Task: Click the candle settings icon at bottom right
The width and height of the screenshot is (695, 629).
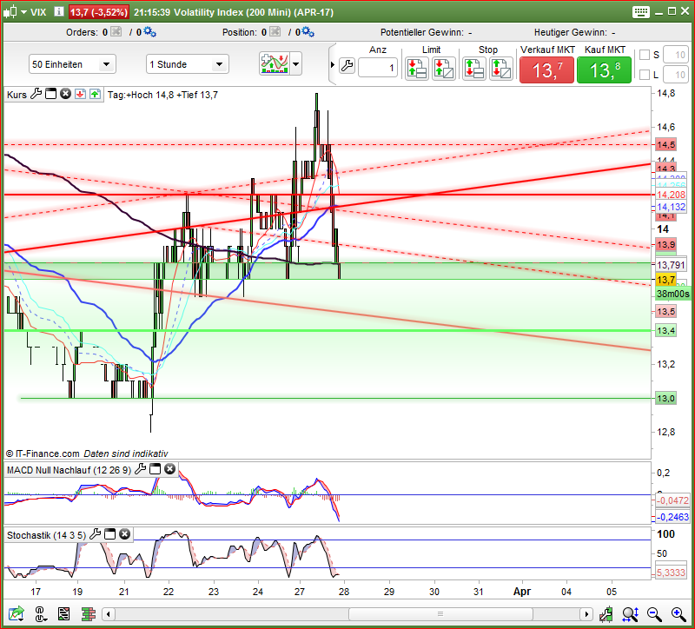Action: (x=606, y=614)
